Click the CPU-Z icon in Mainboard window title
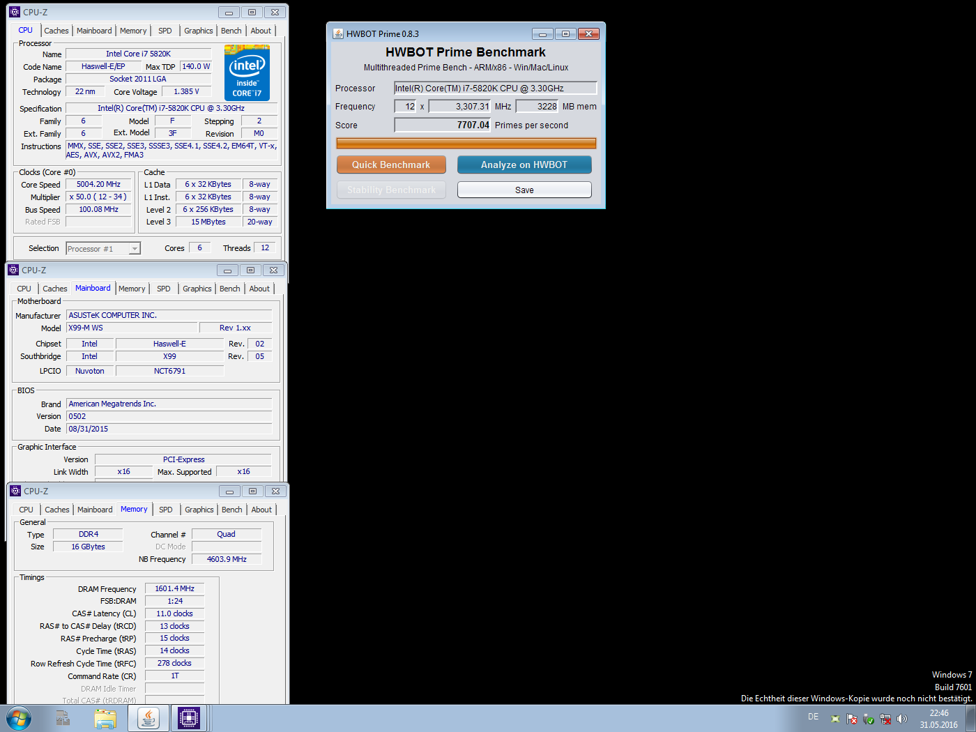The width and height of the screenshot is (976, 732). 13,270
